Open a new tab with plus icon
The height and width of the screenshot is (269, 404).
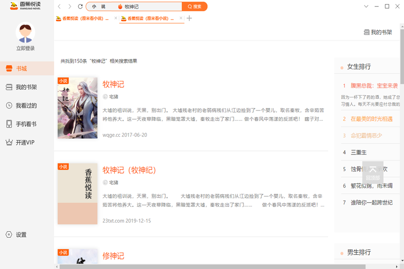point(189,18)
